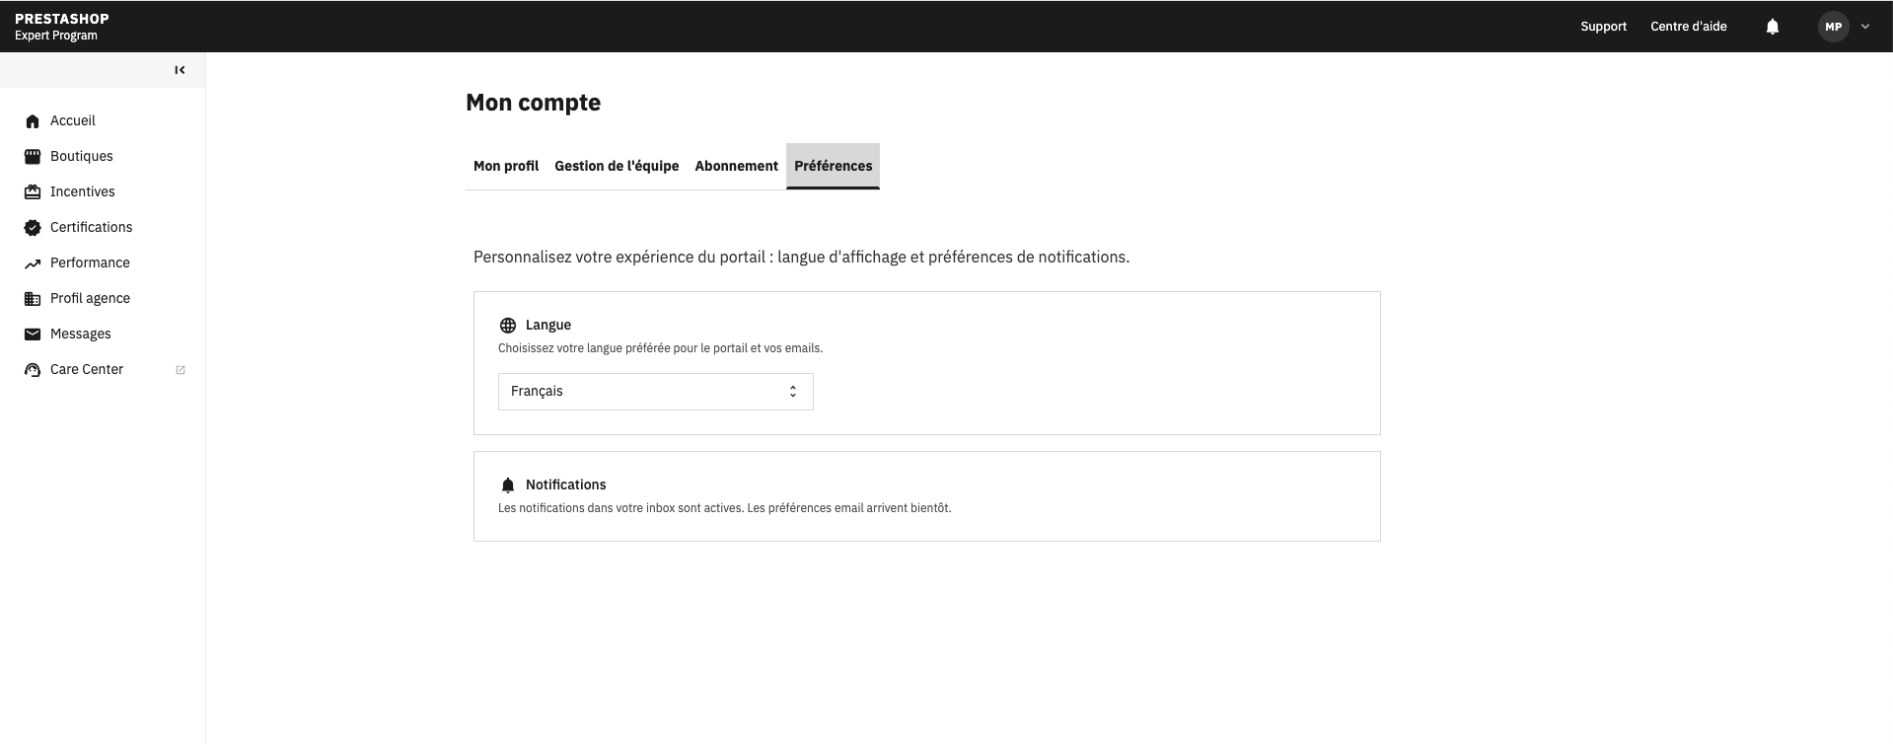Click the Notifications section title
1893x744 pixels.
click(566, 484)
